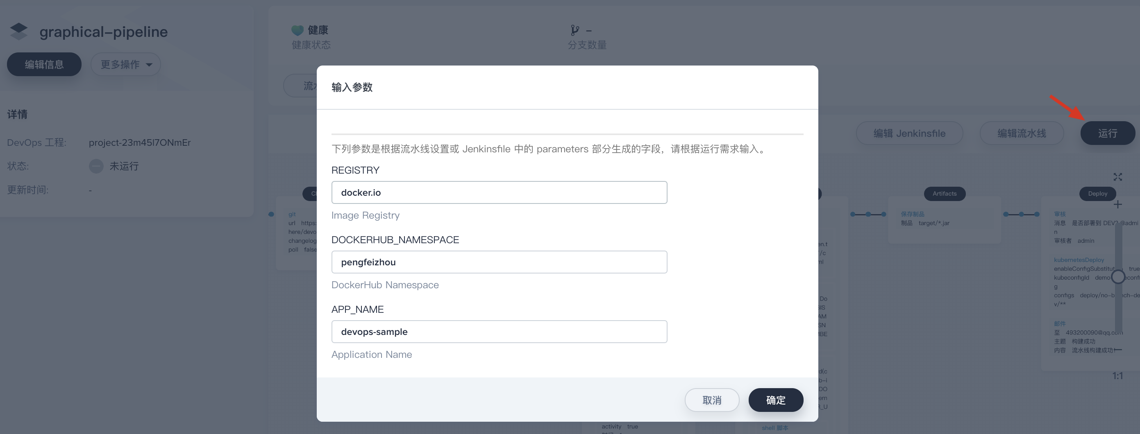The width and height of the screenshot is (1140, 434).
Task: Click the graphical-pipeline title text
Action: tap(104, 32)
